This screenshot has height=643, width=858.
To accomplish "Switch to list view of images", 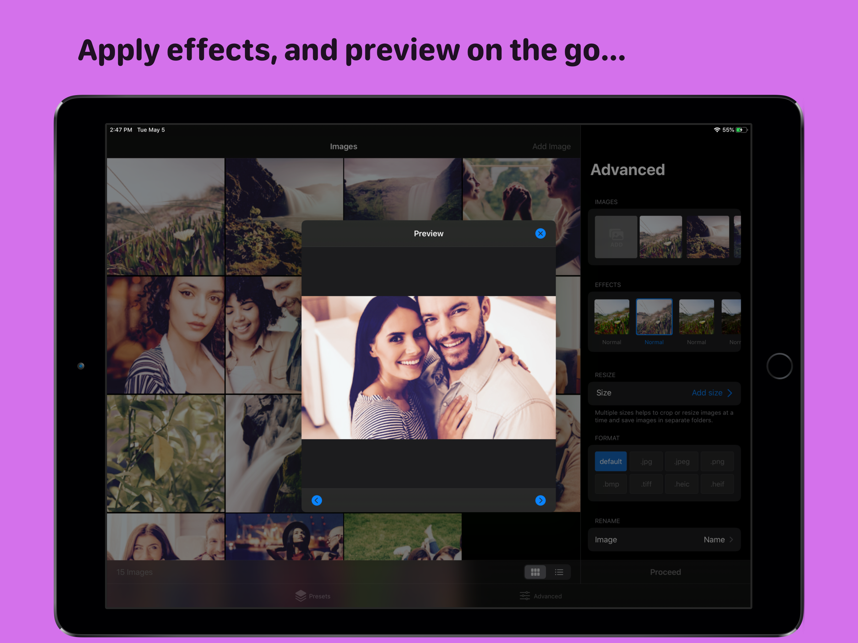I will 559,572.
